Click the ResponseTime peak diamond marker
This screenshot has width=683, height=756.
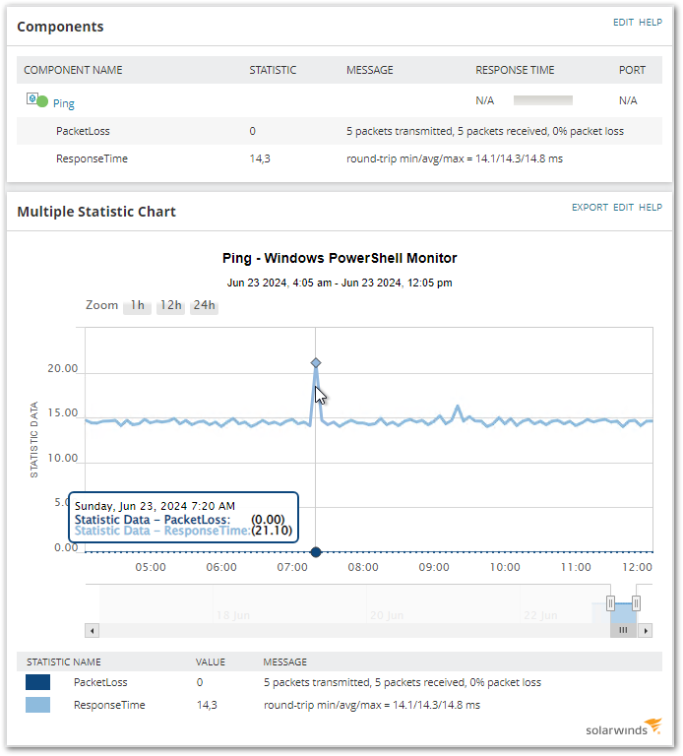(316, 362)
